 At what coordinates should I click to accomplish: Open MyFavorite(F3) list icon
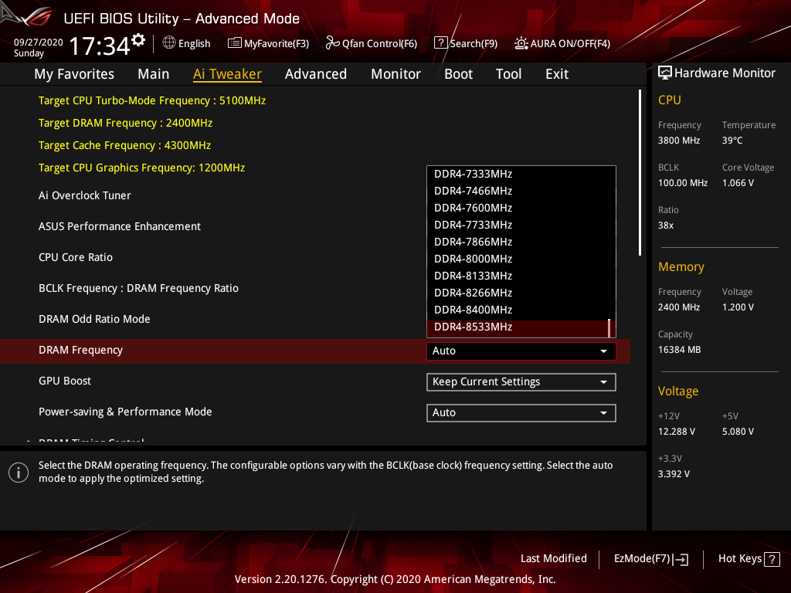pos(234,43)
